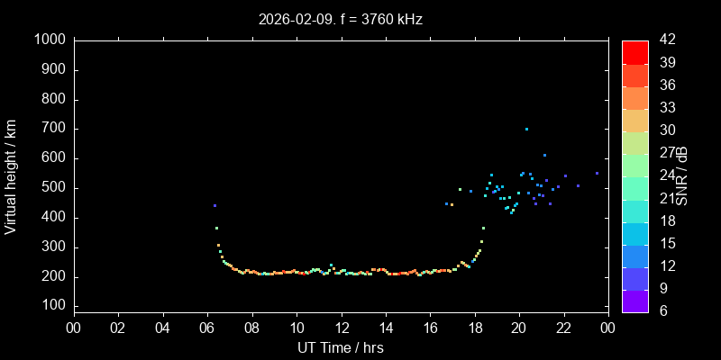Click the "00" tick on the time axis
The width and height of the screenshot is (721, 360).
coord(73,328)
